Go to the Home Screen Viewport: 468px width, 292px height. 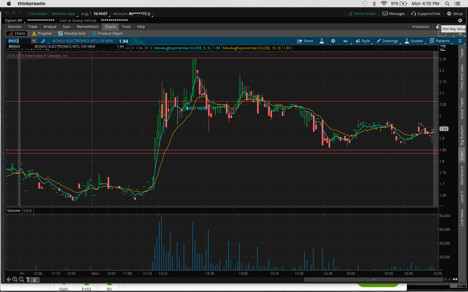coord(362,14)
